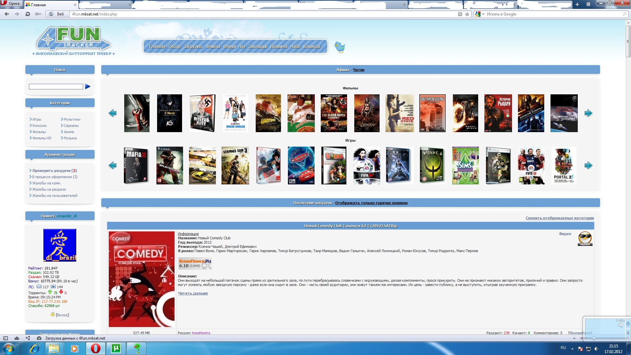Click the site search text field
Viewport: 631px width, 355px height.
(x=56, y=86)
